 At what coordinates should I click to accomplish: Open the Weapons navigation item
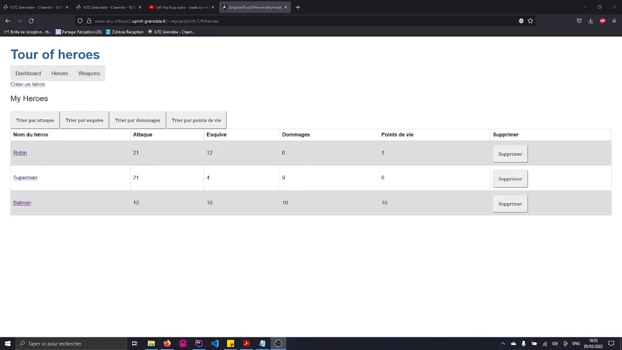89,73
